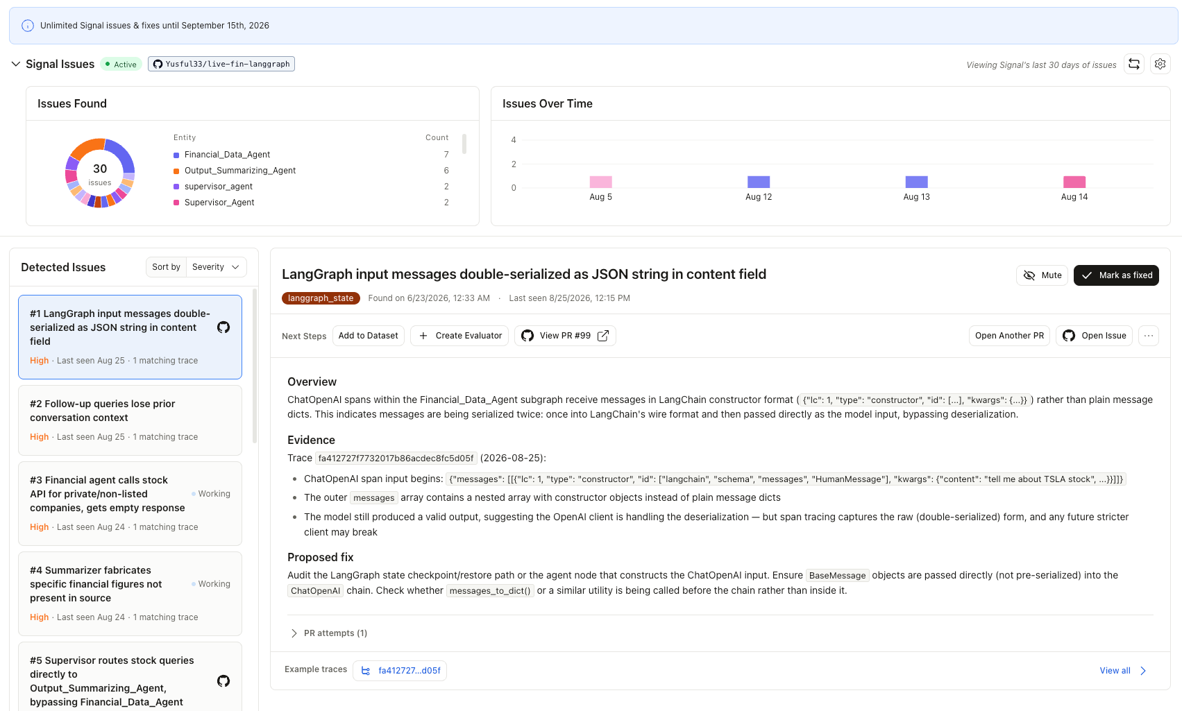Screen dimensions: 1182x711
Task: Select issue #3 Financial agent calls stock API
Action: [x=130, y=504]
